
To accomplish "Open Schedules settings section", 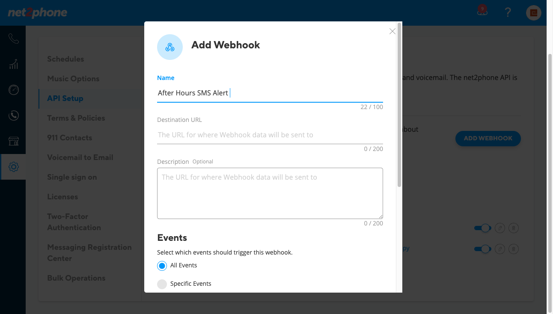I will [x=65, y=59].
